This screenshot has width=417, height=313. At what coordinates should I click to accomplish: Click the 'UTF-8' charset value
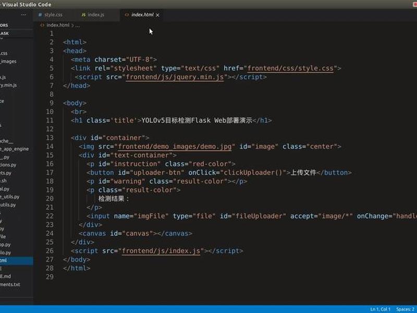[x=139, y=59]
